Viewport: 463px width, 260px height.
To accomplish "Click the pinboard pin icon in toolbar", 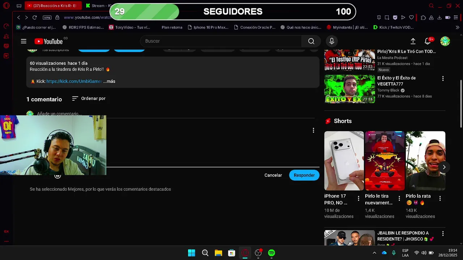I will (379, 17).
